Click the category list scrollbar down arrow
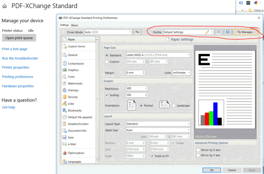The image size is (264, 174). pyautogui.click(x=98, y=161)
